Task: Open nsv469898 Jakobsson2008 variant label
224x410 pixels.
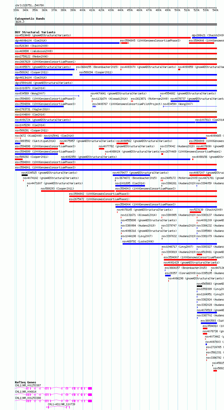Action: [34, 51]
